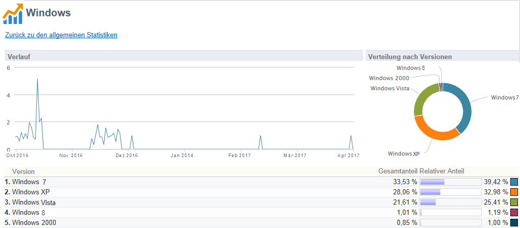This screenshot has height=228, width=520.
Task: Click the 'Windows 7' donut chart label
Action: pyautogui.click(x=504, y=97)
